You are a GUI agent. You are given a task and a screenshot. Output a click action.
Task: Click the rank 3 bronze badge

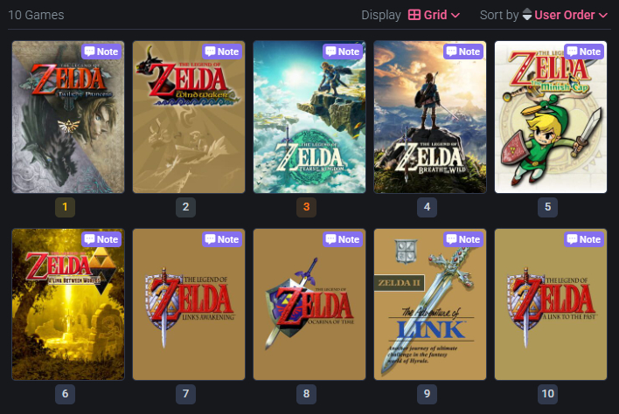tap(306, 207)
